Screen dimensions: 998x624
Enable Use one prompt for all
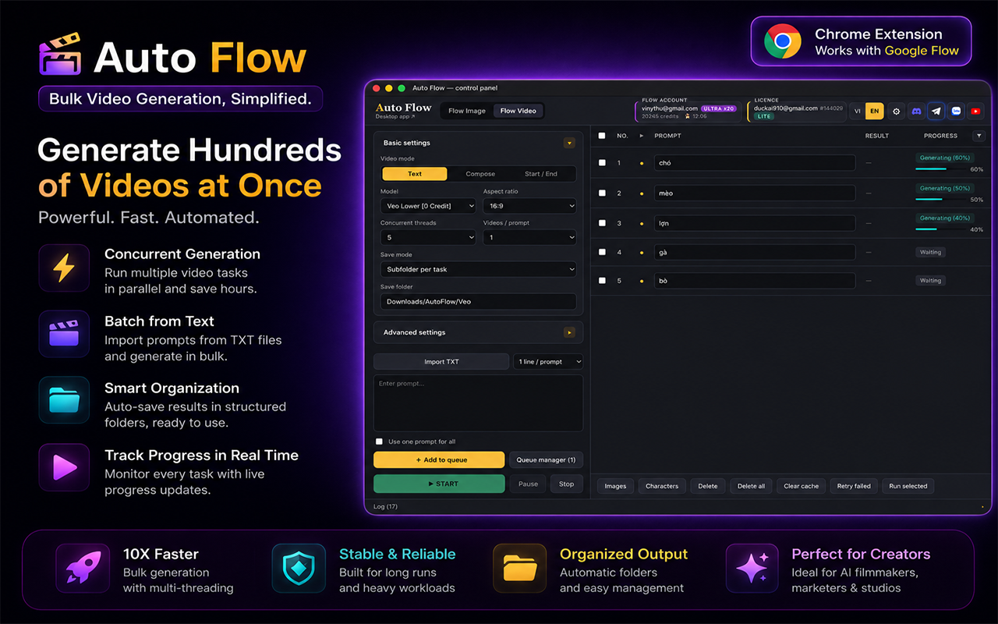[x=380, y=441]
